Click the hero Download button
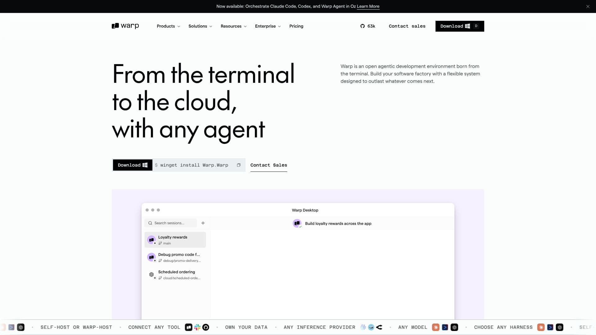 [133, 165]
